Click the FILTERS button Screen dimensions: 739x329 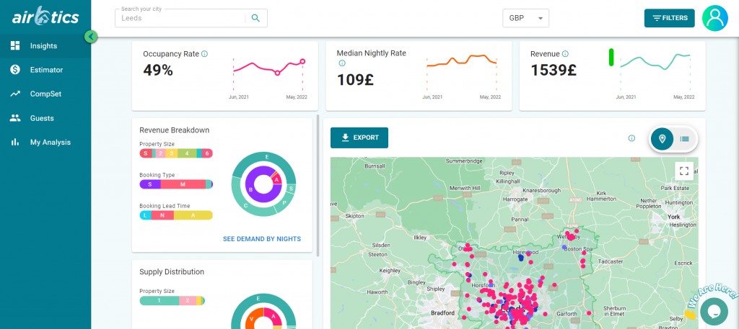[x=669, y=18]
